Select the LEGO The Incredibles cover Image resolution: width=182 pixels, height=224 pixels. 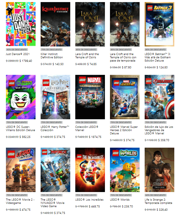(x=90, y=170)
